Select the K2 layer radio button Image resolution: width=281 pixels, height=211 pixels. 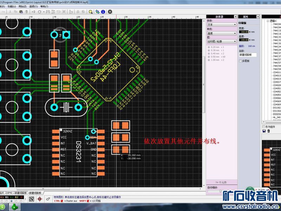tap(12, 201)
